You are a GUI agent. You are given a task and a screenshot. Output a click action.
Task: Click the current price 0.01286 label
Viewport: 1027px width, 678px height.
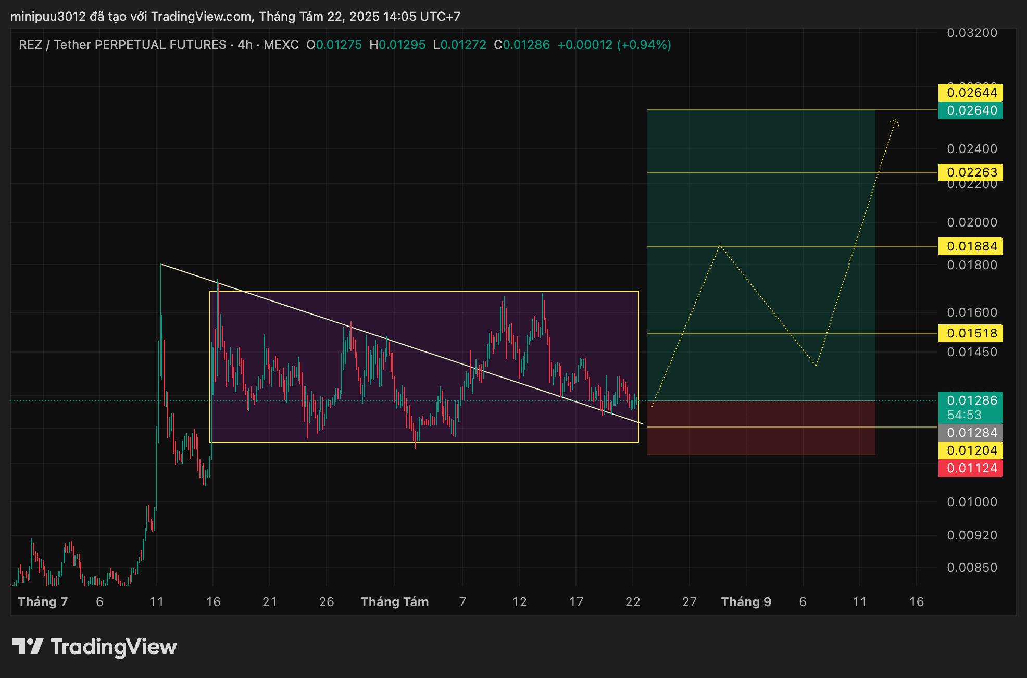(x=971, y=400)
